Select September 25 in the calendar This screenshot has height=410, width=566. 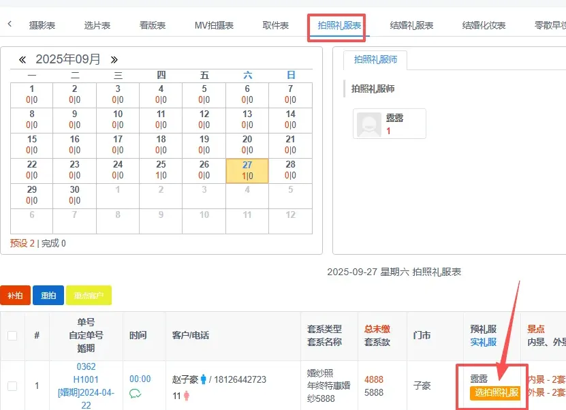pyautogui.click(x=161, y=170)
